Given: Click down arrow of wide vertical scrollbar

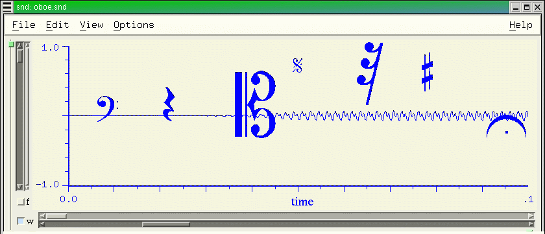Looking at the screenshot, I should pos(20,187).
